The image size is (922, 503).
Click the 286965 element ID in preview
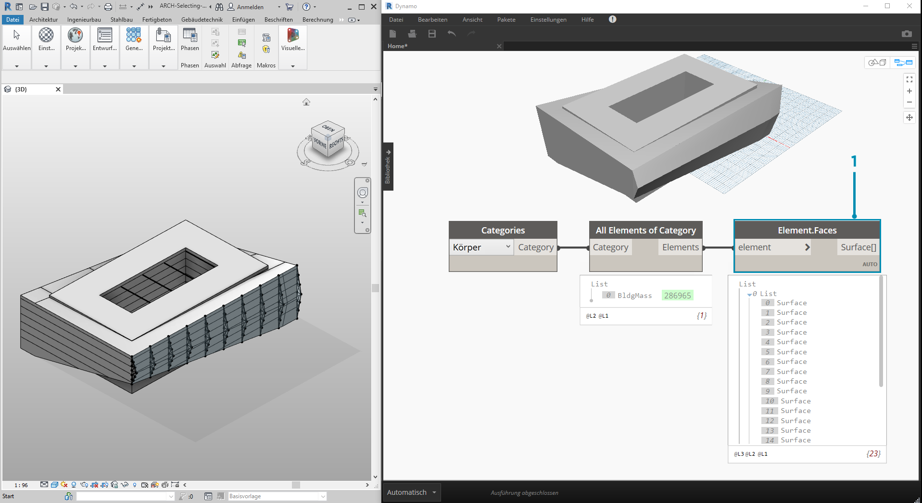pos(677,296)
